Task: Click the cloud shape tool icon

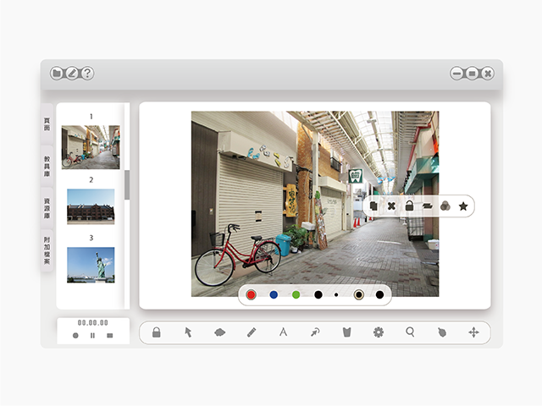Action: tap(219, 332)
